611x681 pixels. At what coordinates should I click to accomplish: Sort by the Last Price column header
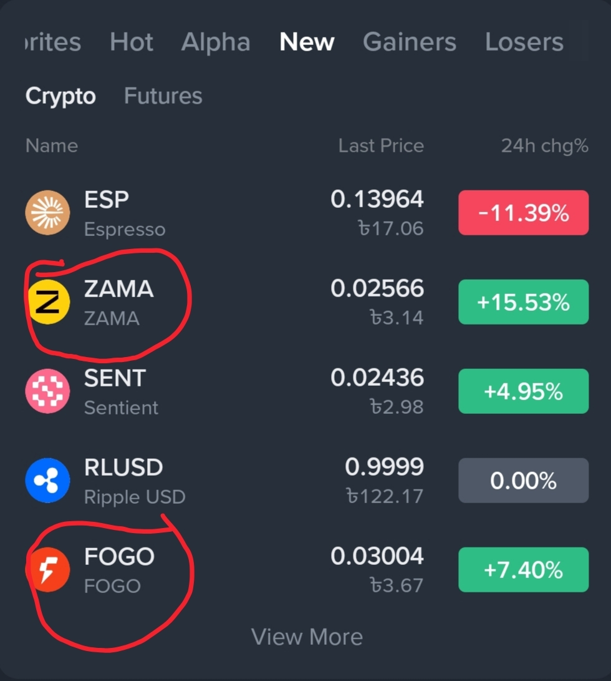point(381,145)
